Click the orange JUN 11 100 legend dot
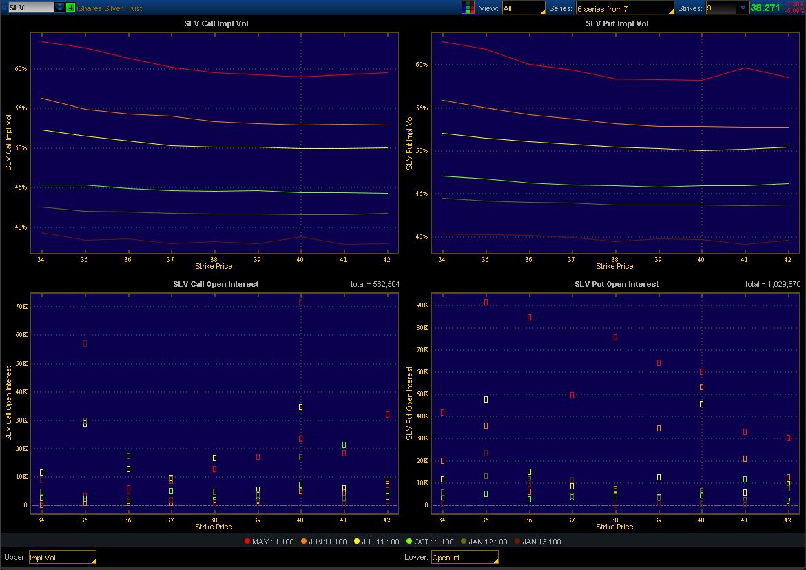 (304, 541)
